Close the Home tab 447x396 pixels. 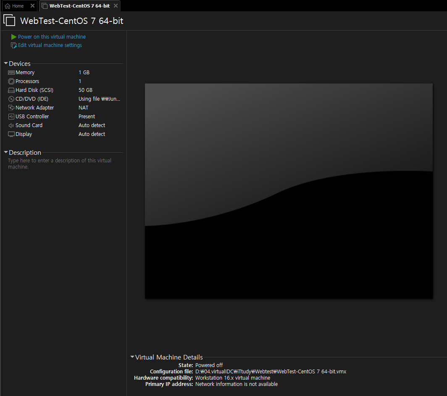(x=32, y=6)
